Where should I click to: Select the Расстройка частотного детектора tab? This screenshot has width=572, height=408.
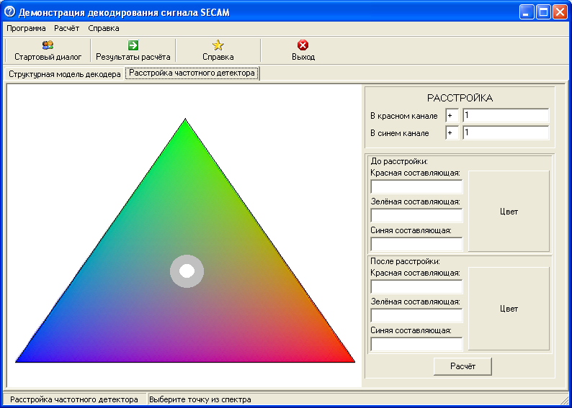(192, 73)
